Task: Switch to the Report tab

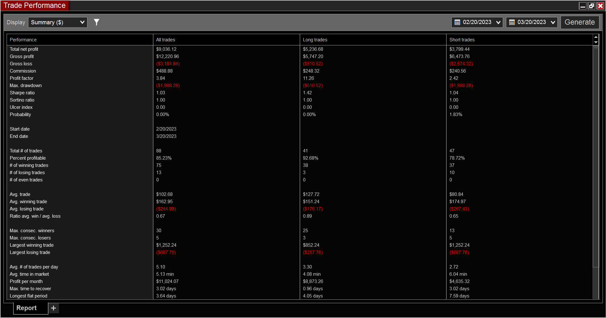Action: [x=31, y=308]
